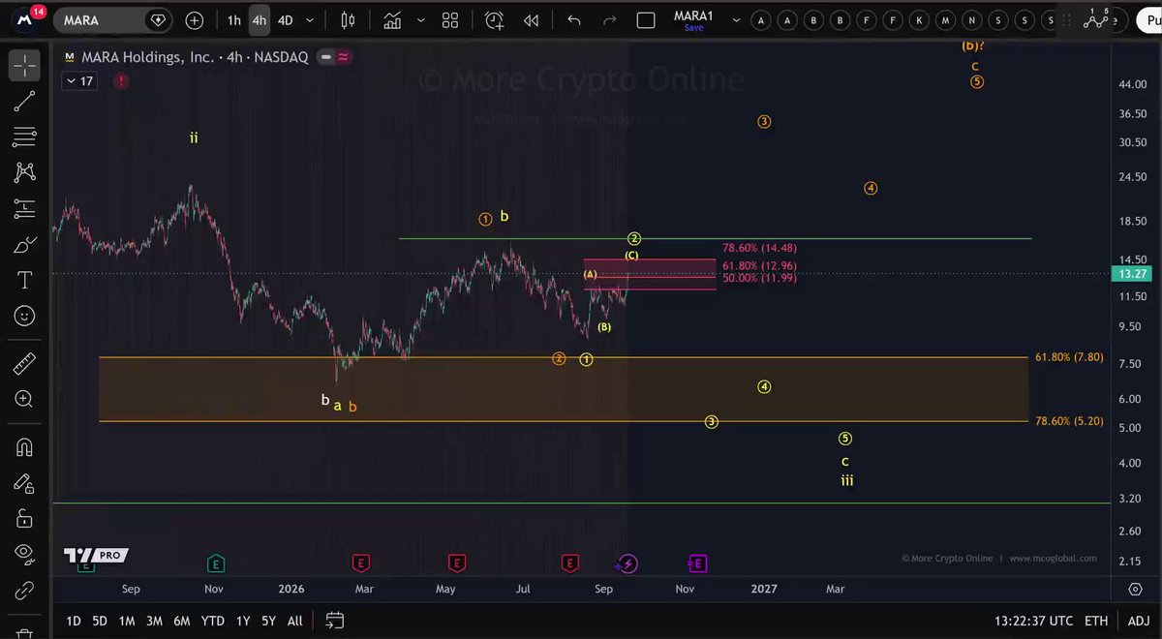Open the timezone menu showing UTC

tap(1033, 621)
